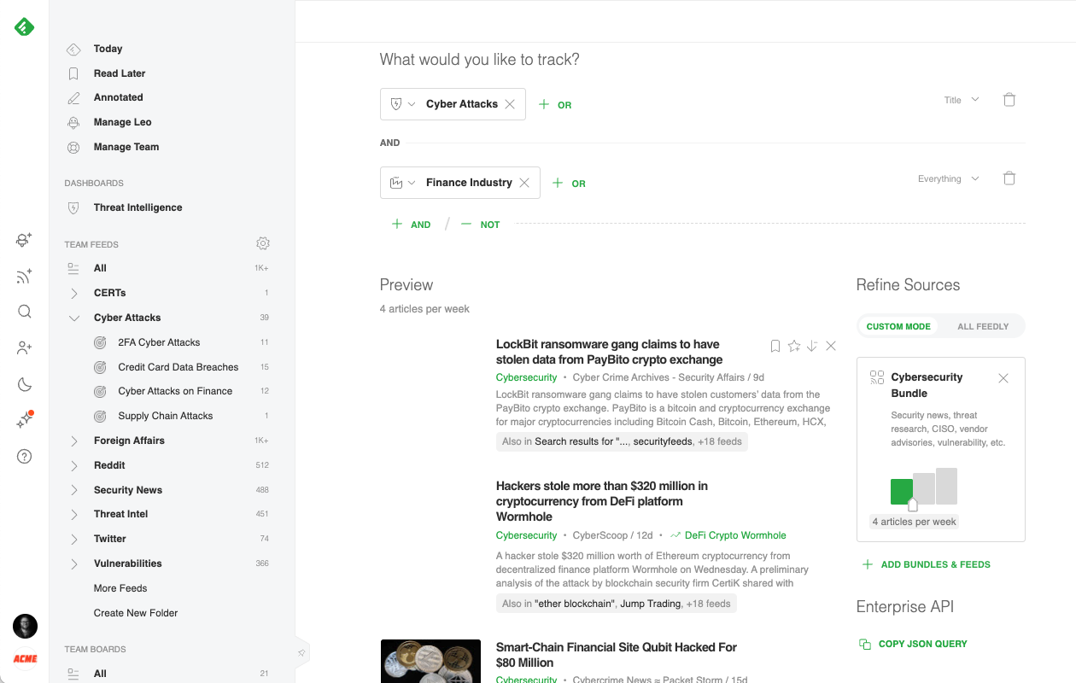
Task: Open the help question mark icon
Action: (24, 457)
